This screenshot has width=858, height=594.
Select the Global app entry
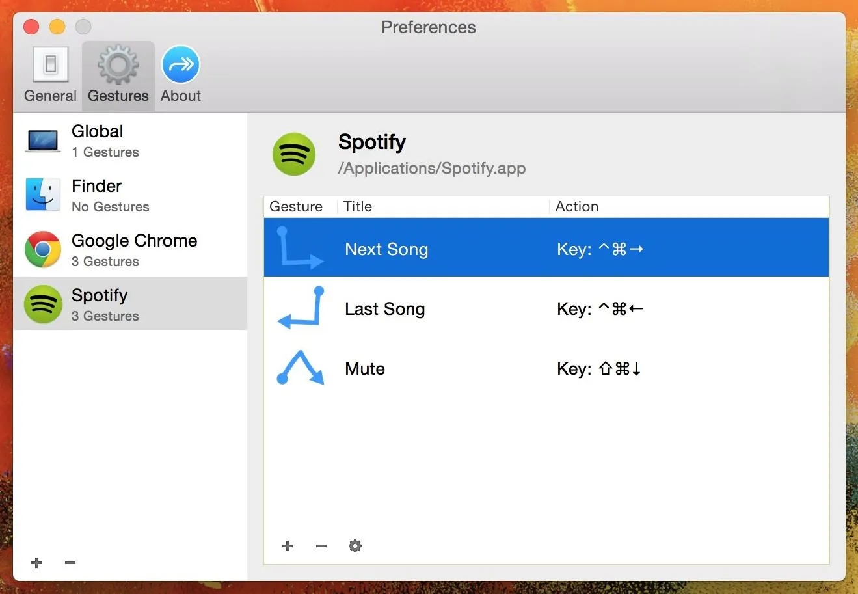pos(130,141)
